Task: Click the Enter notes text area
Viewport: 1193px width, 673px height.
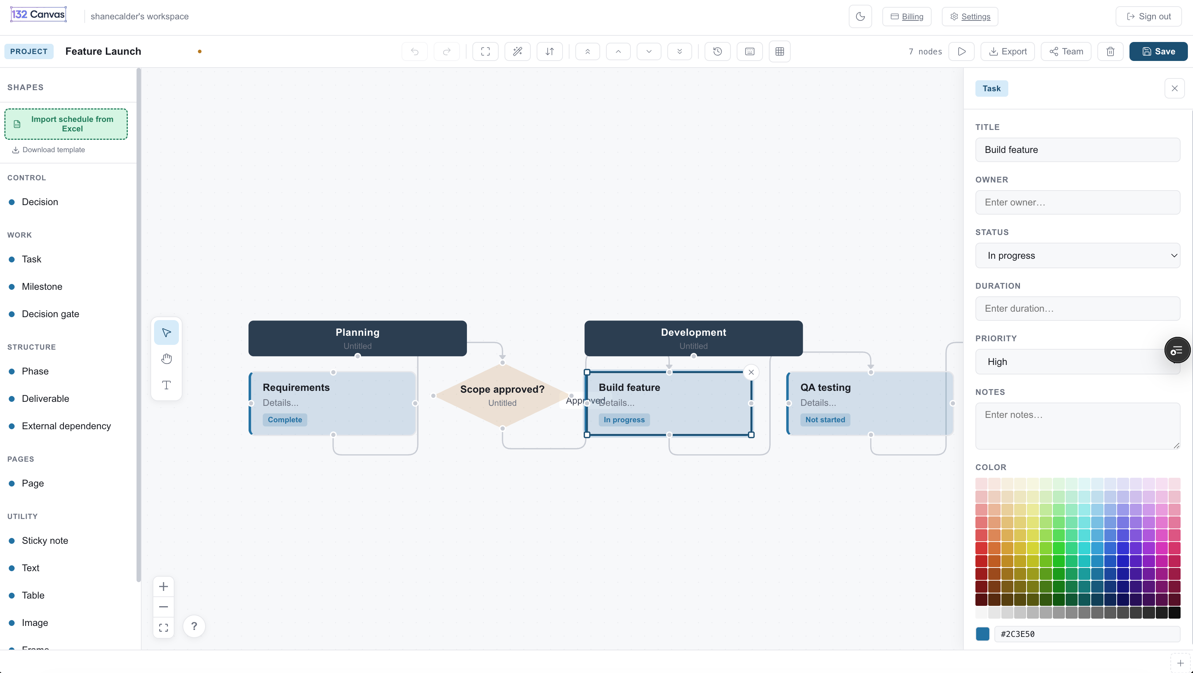Action: [1077, 426]
